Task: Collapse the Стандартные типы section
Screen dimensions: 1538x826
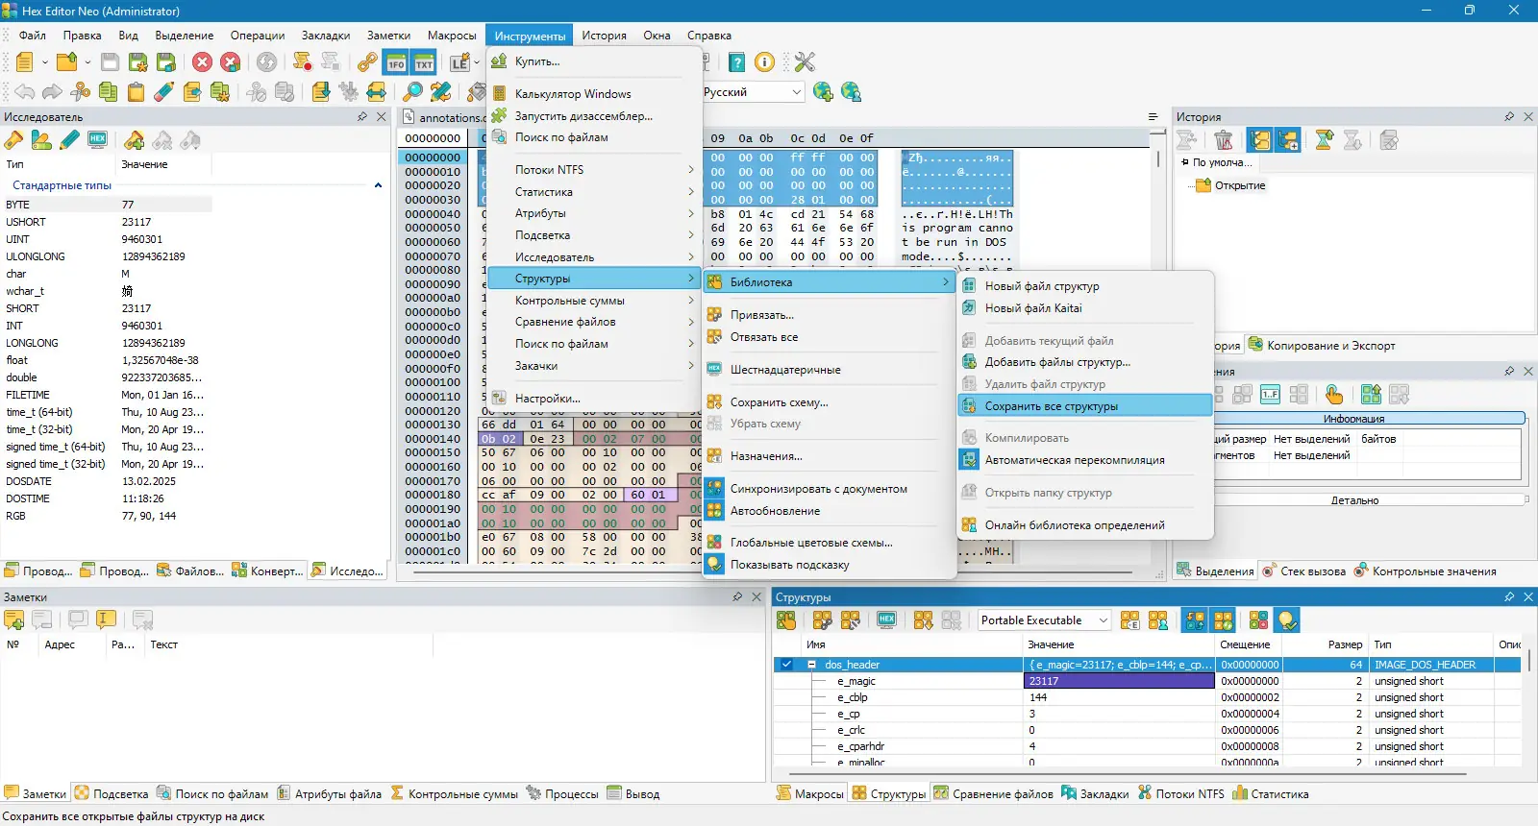Action: pyautogui.click(x=378, y=185)
